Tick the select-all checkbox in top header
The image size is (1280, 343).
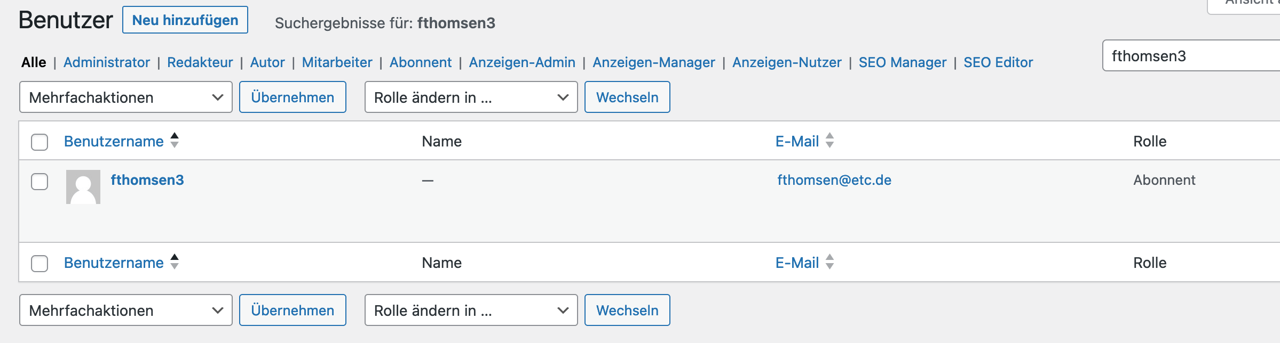39,142
